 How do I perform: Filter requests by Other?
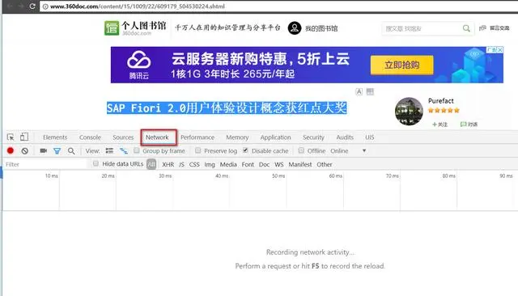click(325, 164)
